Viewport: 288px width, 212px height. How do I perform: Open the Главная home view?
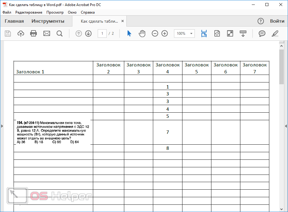pyautogui.click(x=14, y=21)
